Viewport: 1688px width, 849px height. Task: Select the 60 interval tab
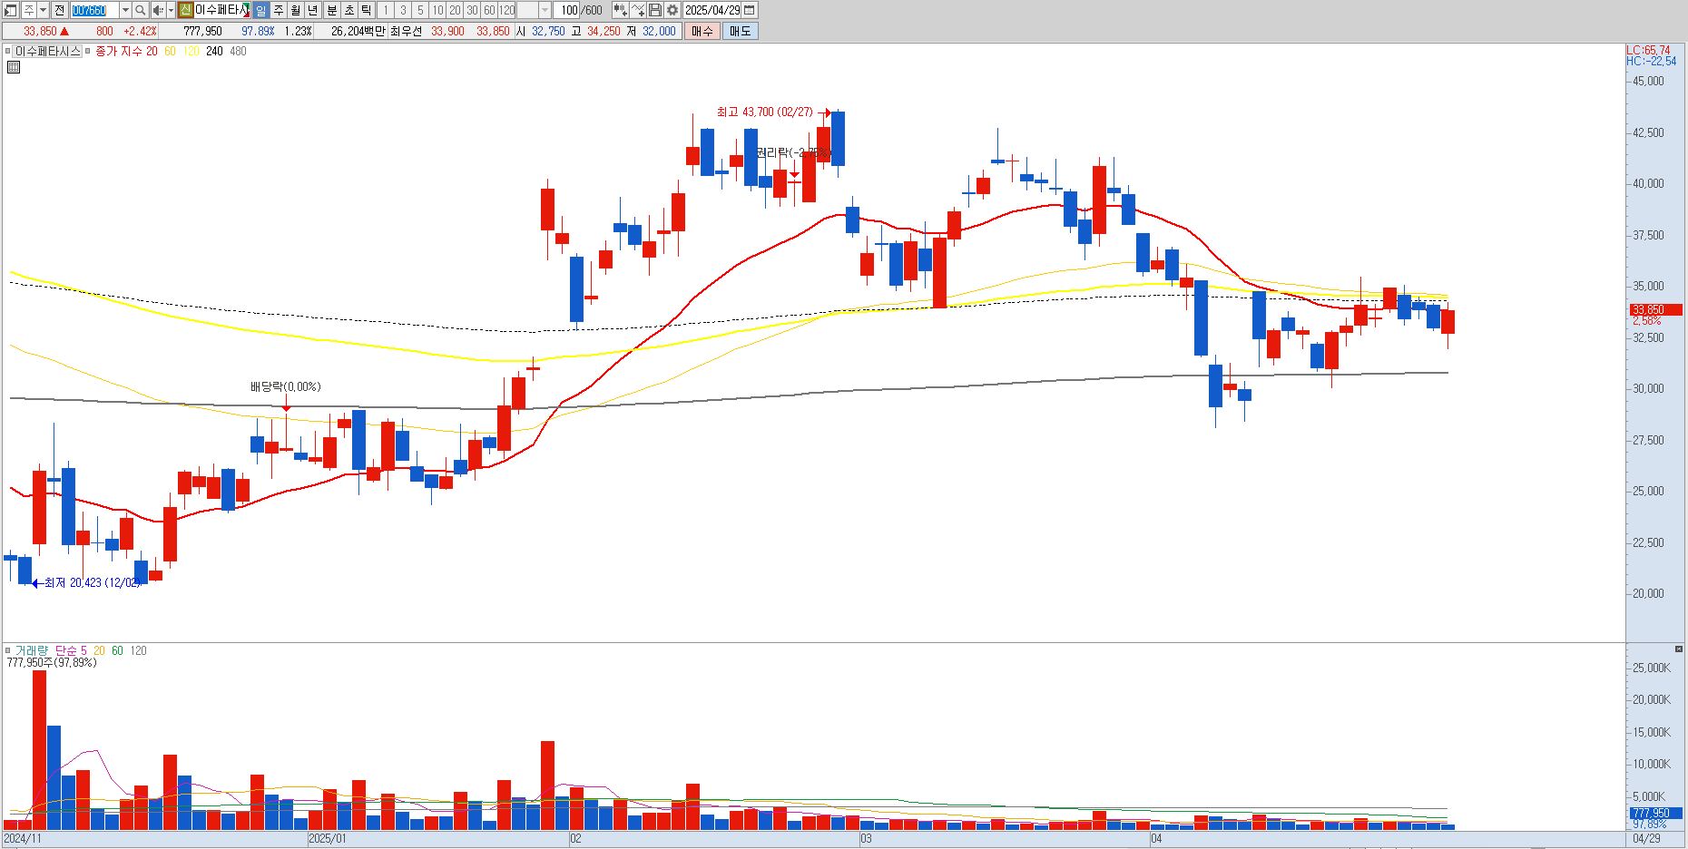pos(489,10)
